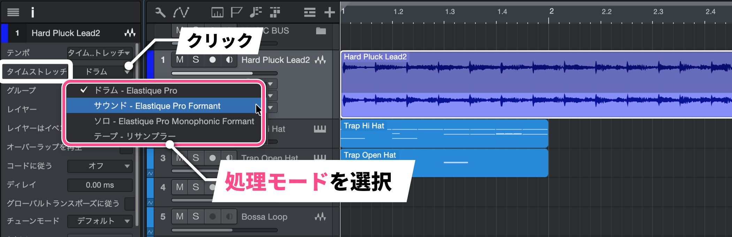The width and height of the screenshot is (732, 237).
Task: Click waveform icon on Bossa Loop track
Action: pyautogui.click(x=320, y=217)
